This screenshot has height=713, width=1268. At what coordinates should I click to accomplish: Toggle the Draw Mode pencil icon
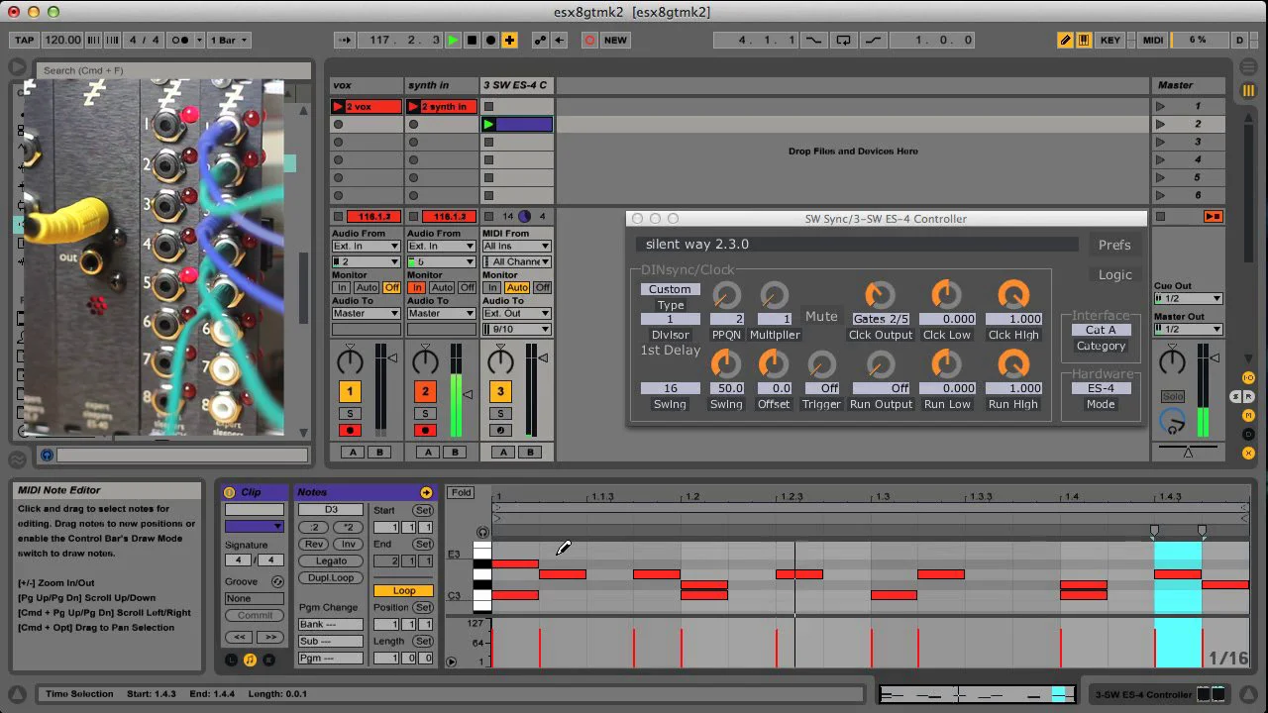coord(1065,41)
